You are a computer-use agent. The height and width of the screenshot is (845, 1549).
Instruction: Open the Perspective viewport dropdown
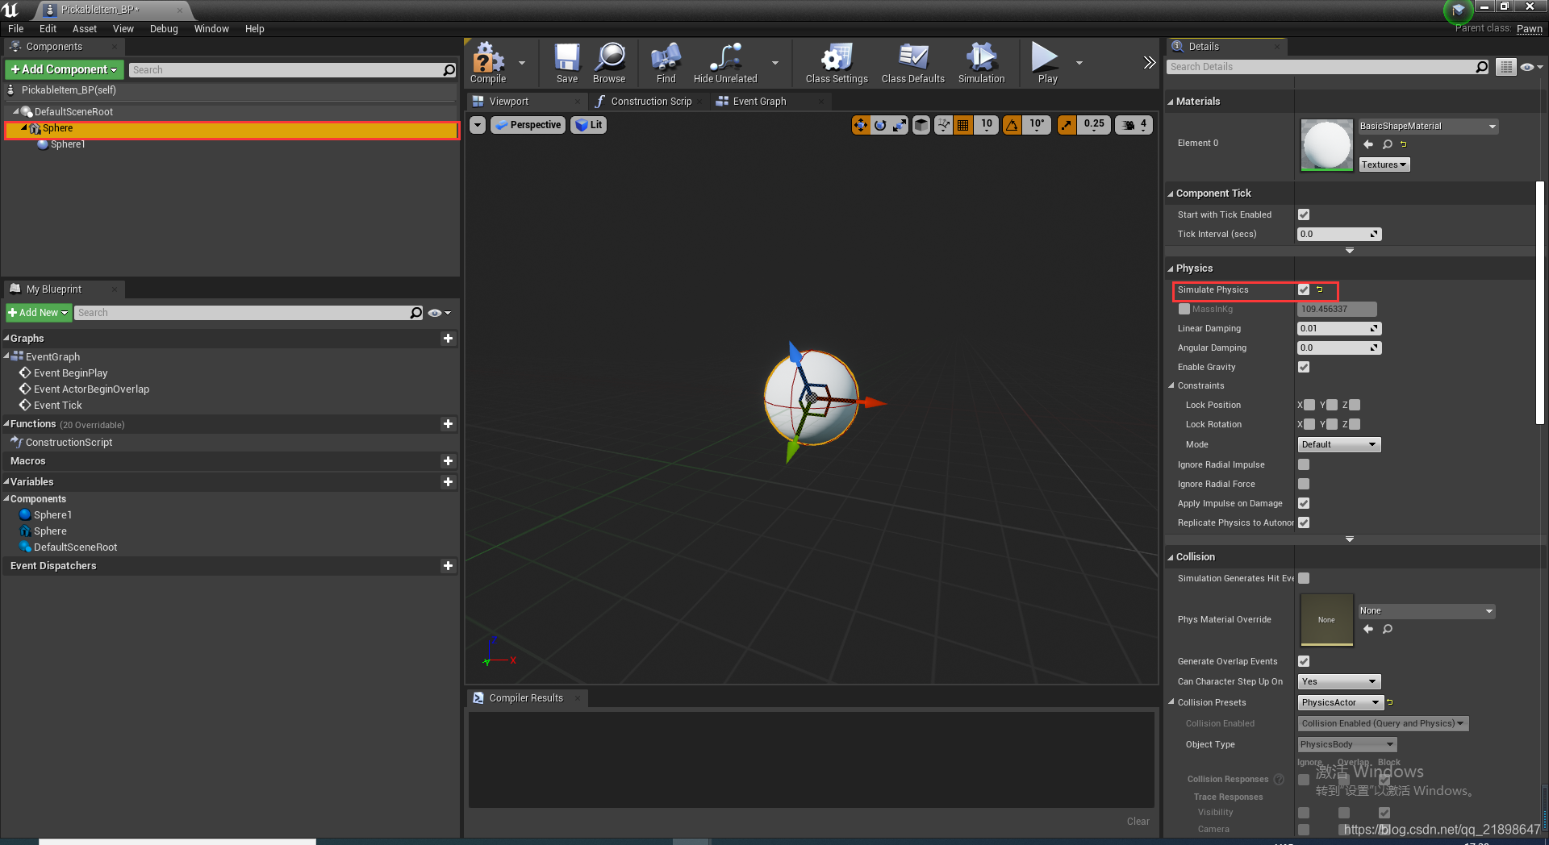(x=528, y=125)
